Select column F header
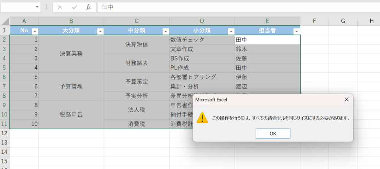The image size is (380, 169). click(314, 21)
